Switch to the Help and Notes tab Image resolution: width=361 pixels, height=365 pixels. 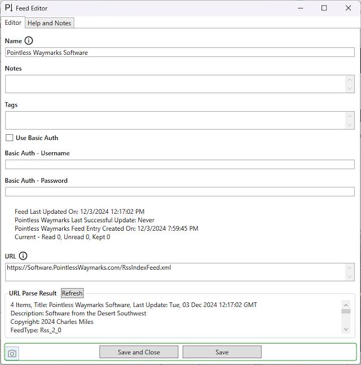pos(49,23)
